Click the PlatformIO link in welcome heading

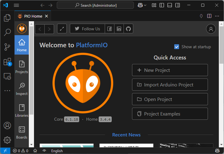click(x=92, y=45)
